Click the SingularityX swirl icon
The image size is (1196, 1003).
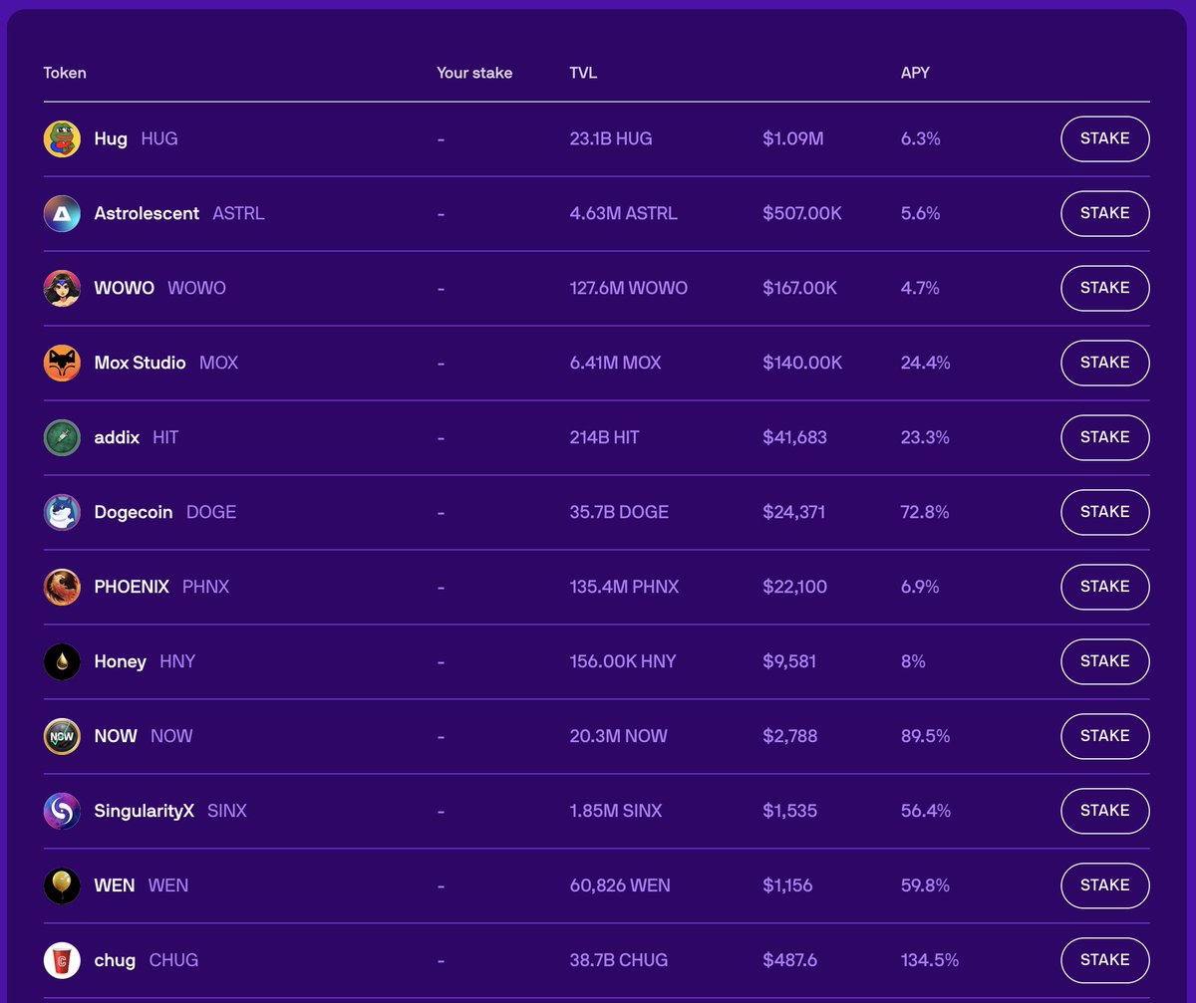(x=62, y=811)
